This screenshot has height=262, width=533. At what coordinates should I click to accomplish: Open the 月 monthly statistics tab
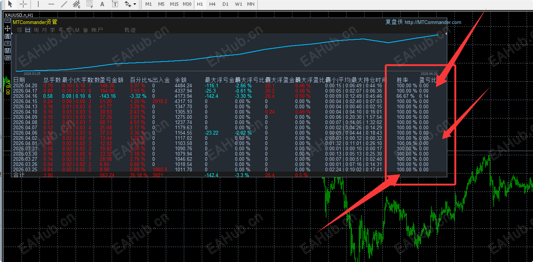click(44, 30)
